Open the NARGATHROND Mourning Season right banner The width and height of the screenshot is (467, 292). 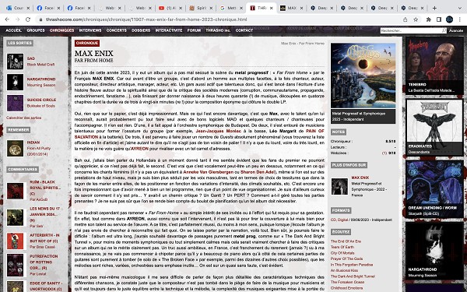[434, 251]
